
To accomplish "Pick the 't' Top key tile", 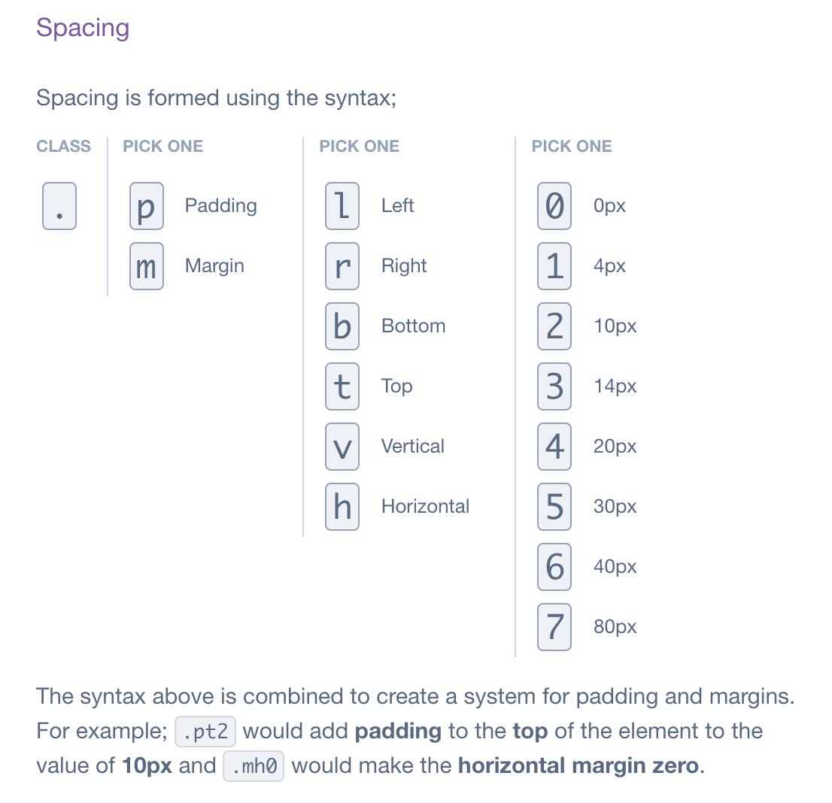I will 342,386.
